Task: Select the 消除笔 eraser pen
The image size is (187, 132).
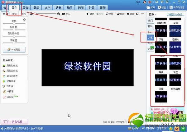Action: click(8, 97)
